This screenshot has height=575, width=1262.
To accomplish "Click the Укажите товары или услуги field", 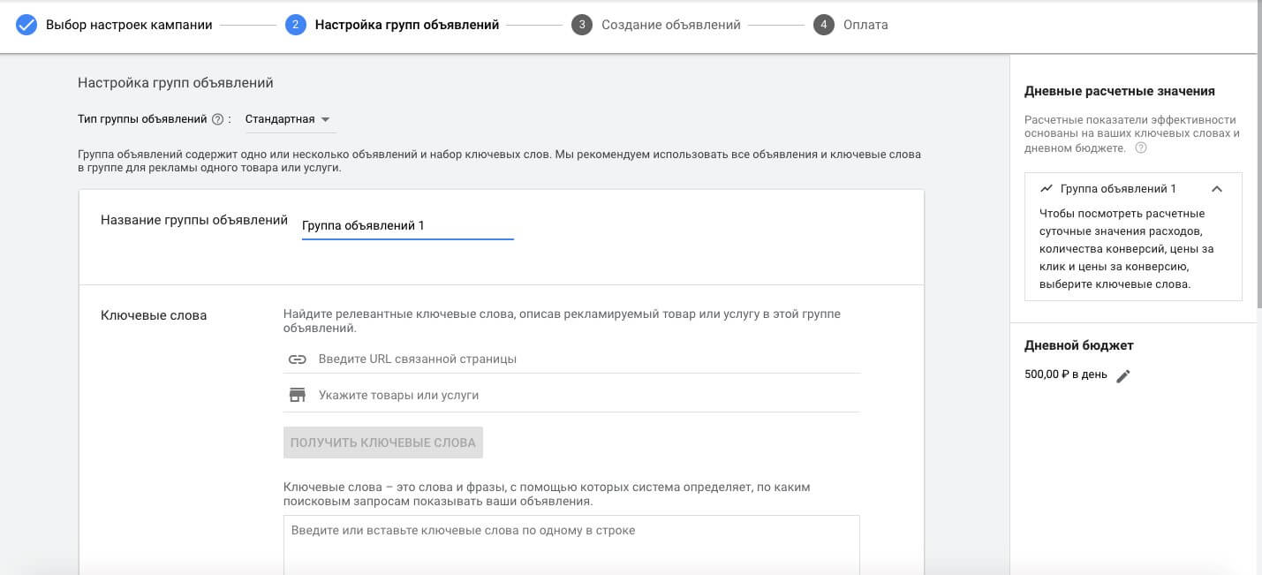I will tap(571, 395).
